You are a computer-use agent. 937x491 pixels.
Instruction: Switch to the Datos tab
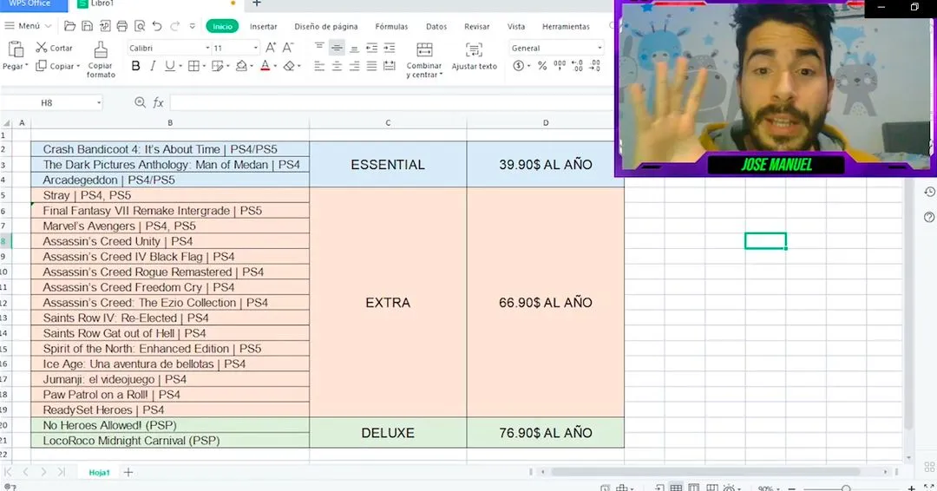(436, 26)
